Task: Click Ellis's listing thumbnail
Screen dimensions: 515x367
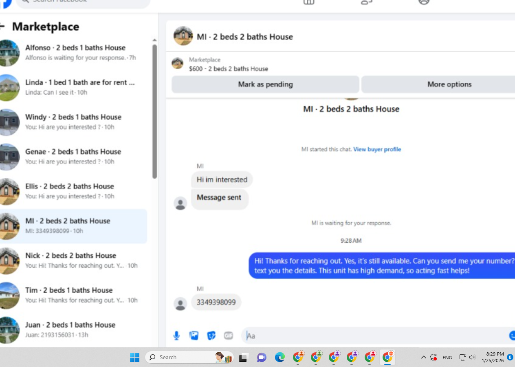Action: (8, 192)
